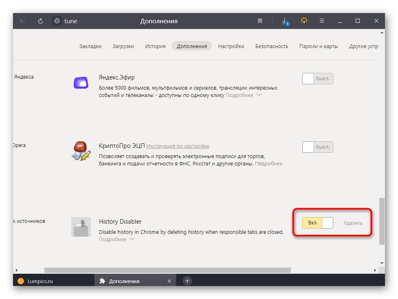Click scroll up arrow on vertical scrollbar
The height and width of the screenshot is (299, 398).
coord(382,33)
